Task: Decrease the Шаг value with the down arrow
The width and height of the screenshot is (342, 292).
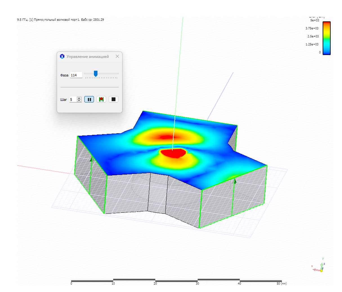Action: pos(79,101)
